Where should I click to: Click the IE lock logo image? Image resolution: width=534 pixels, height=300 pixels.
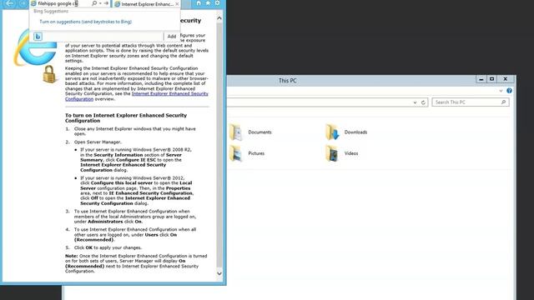[x=49, y=74]
